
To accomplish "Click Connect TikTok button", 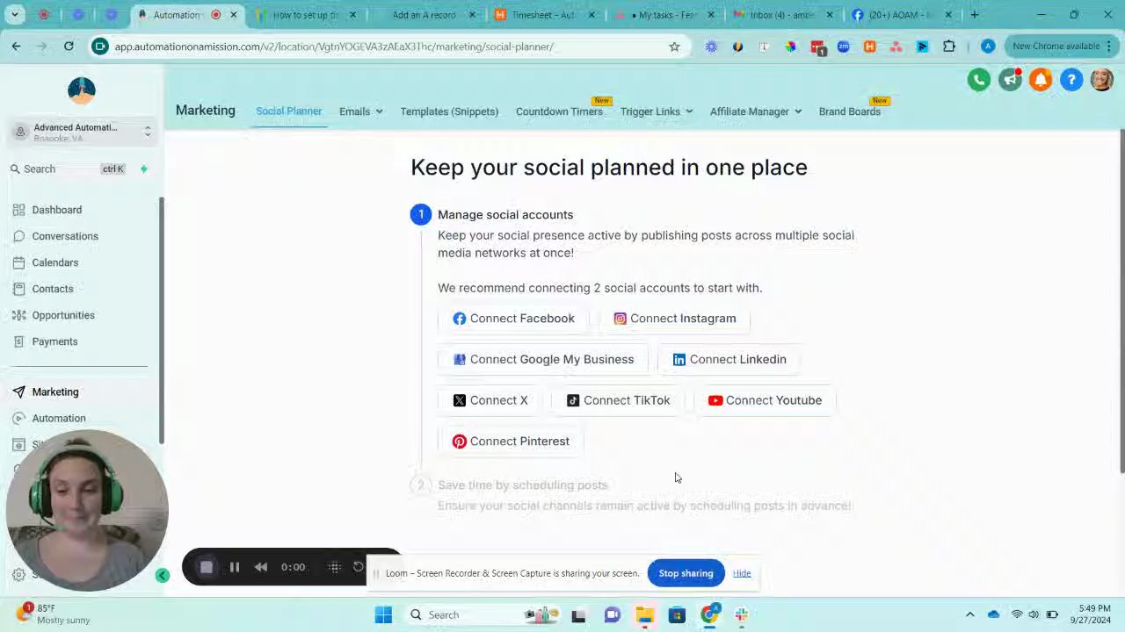I will [x=618, y=400].
